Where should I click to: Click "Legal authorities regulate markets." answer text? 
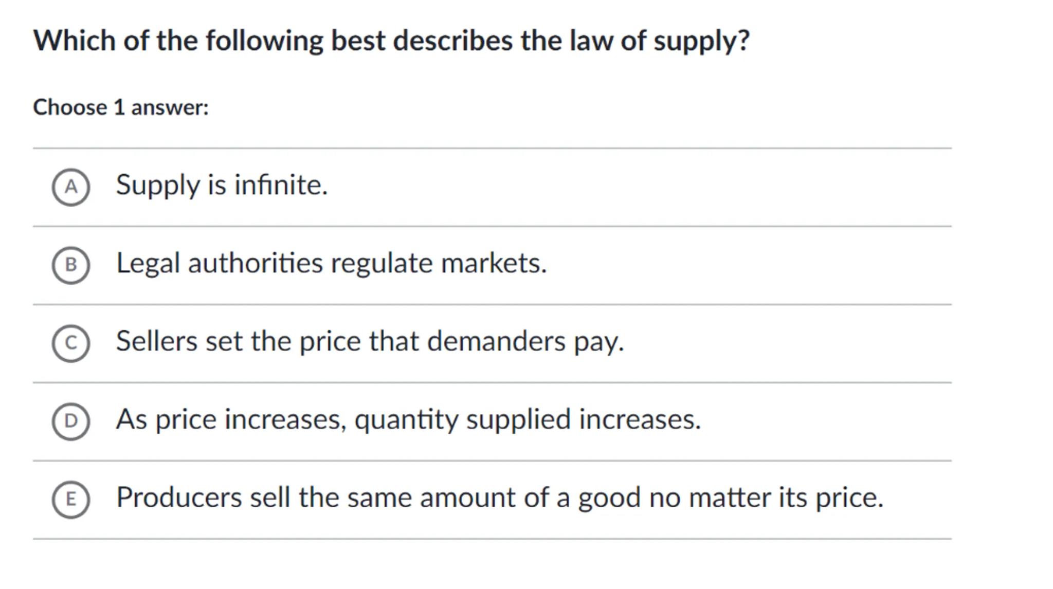(331, 263)
